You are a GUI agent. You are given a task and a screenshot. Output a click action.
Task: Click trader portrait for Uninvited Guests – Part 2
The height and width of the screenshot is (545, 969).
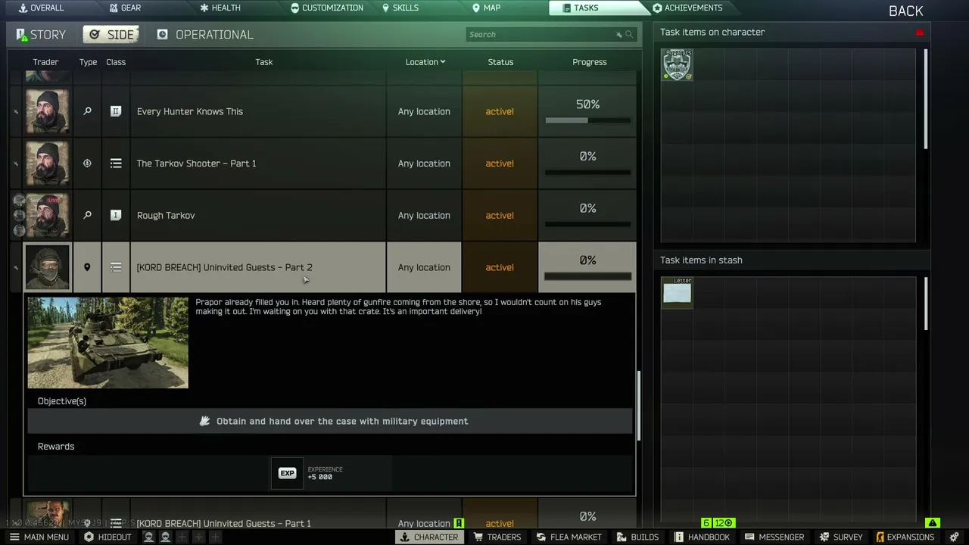point(47,267)
